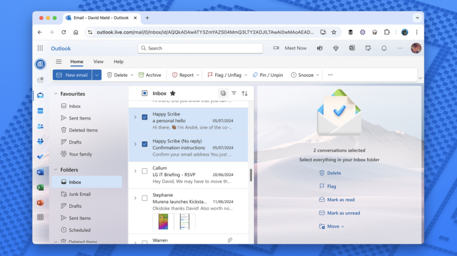This screenshot has height=256, width=457.
Task: Open the Move dropdown in reading pane
Action: pyautogui.click(x=332, y=227)
